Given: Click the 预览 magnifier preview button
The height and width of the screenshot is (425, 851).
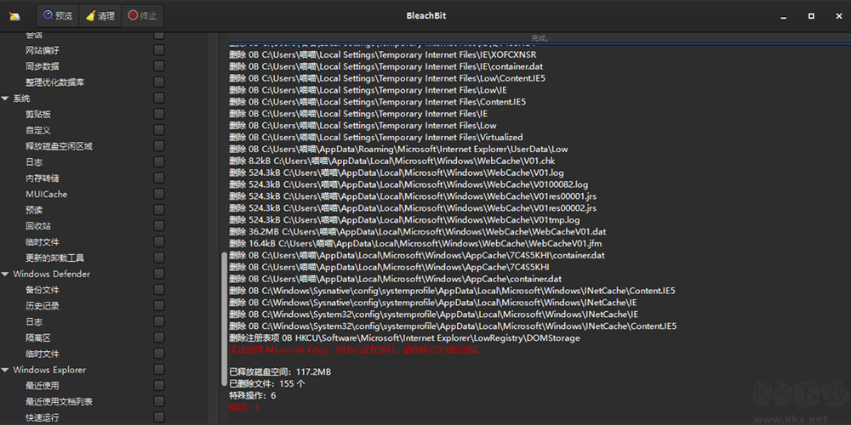Looking at the screenshot, I should (x=59, y=15).
